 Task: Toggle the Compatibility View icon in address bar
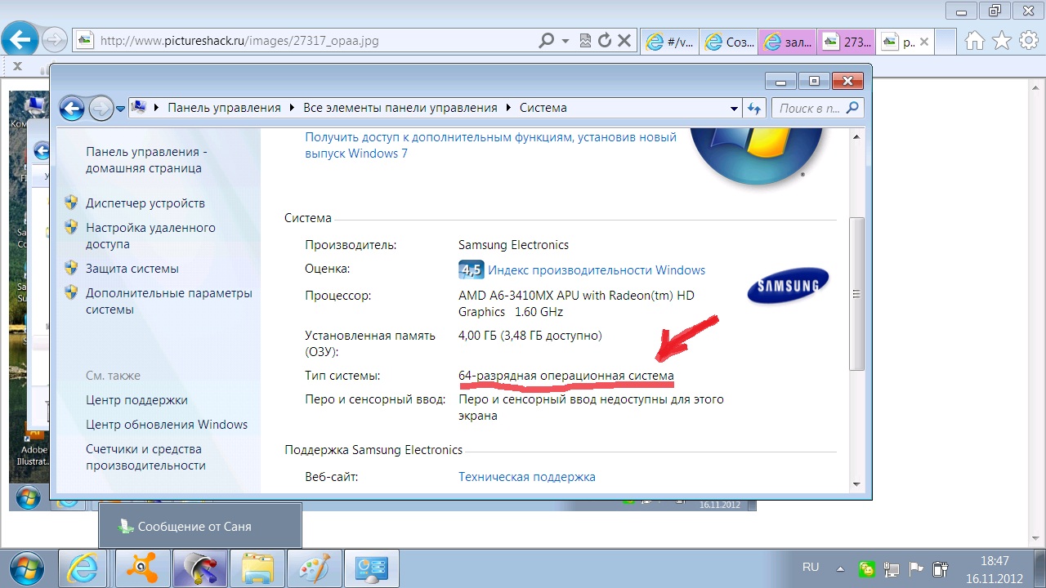pyautogui.click(x=585, y=40)
